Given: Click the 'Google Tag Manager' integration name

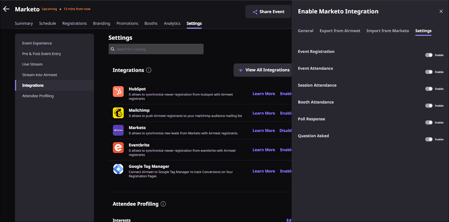Looking at the screenshot, I should click(x=149, y=166).
